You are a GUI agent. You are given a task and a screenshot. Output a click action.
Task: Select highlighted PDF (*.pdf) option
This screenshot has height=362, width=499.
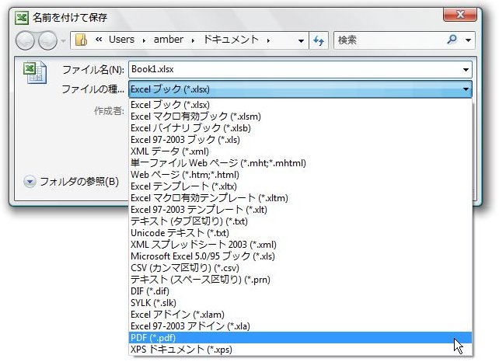[x=301, y=338]
